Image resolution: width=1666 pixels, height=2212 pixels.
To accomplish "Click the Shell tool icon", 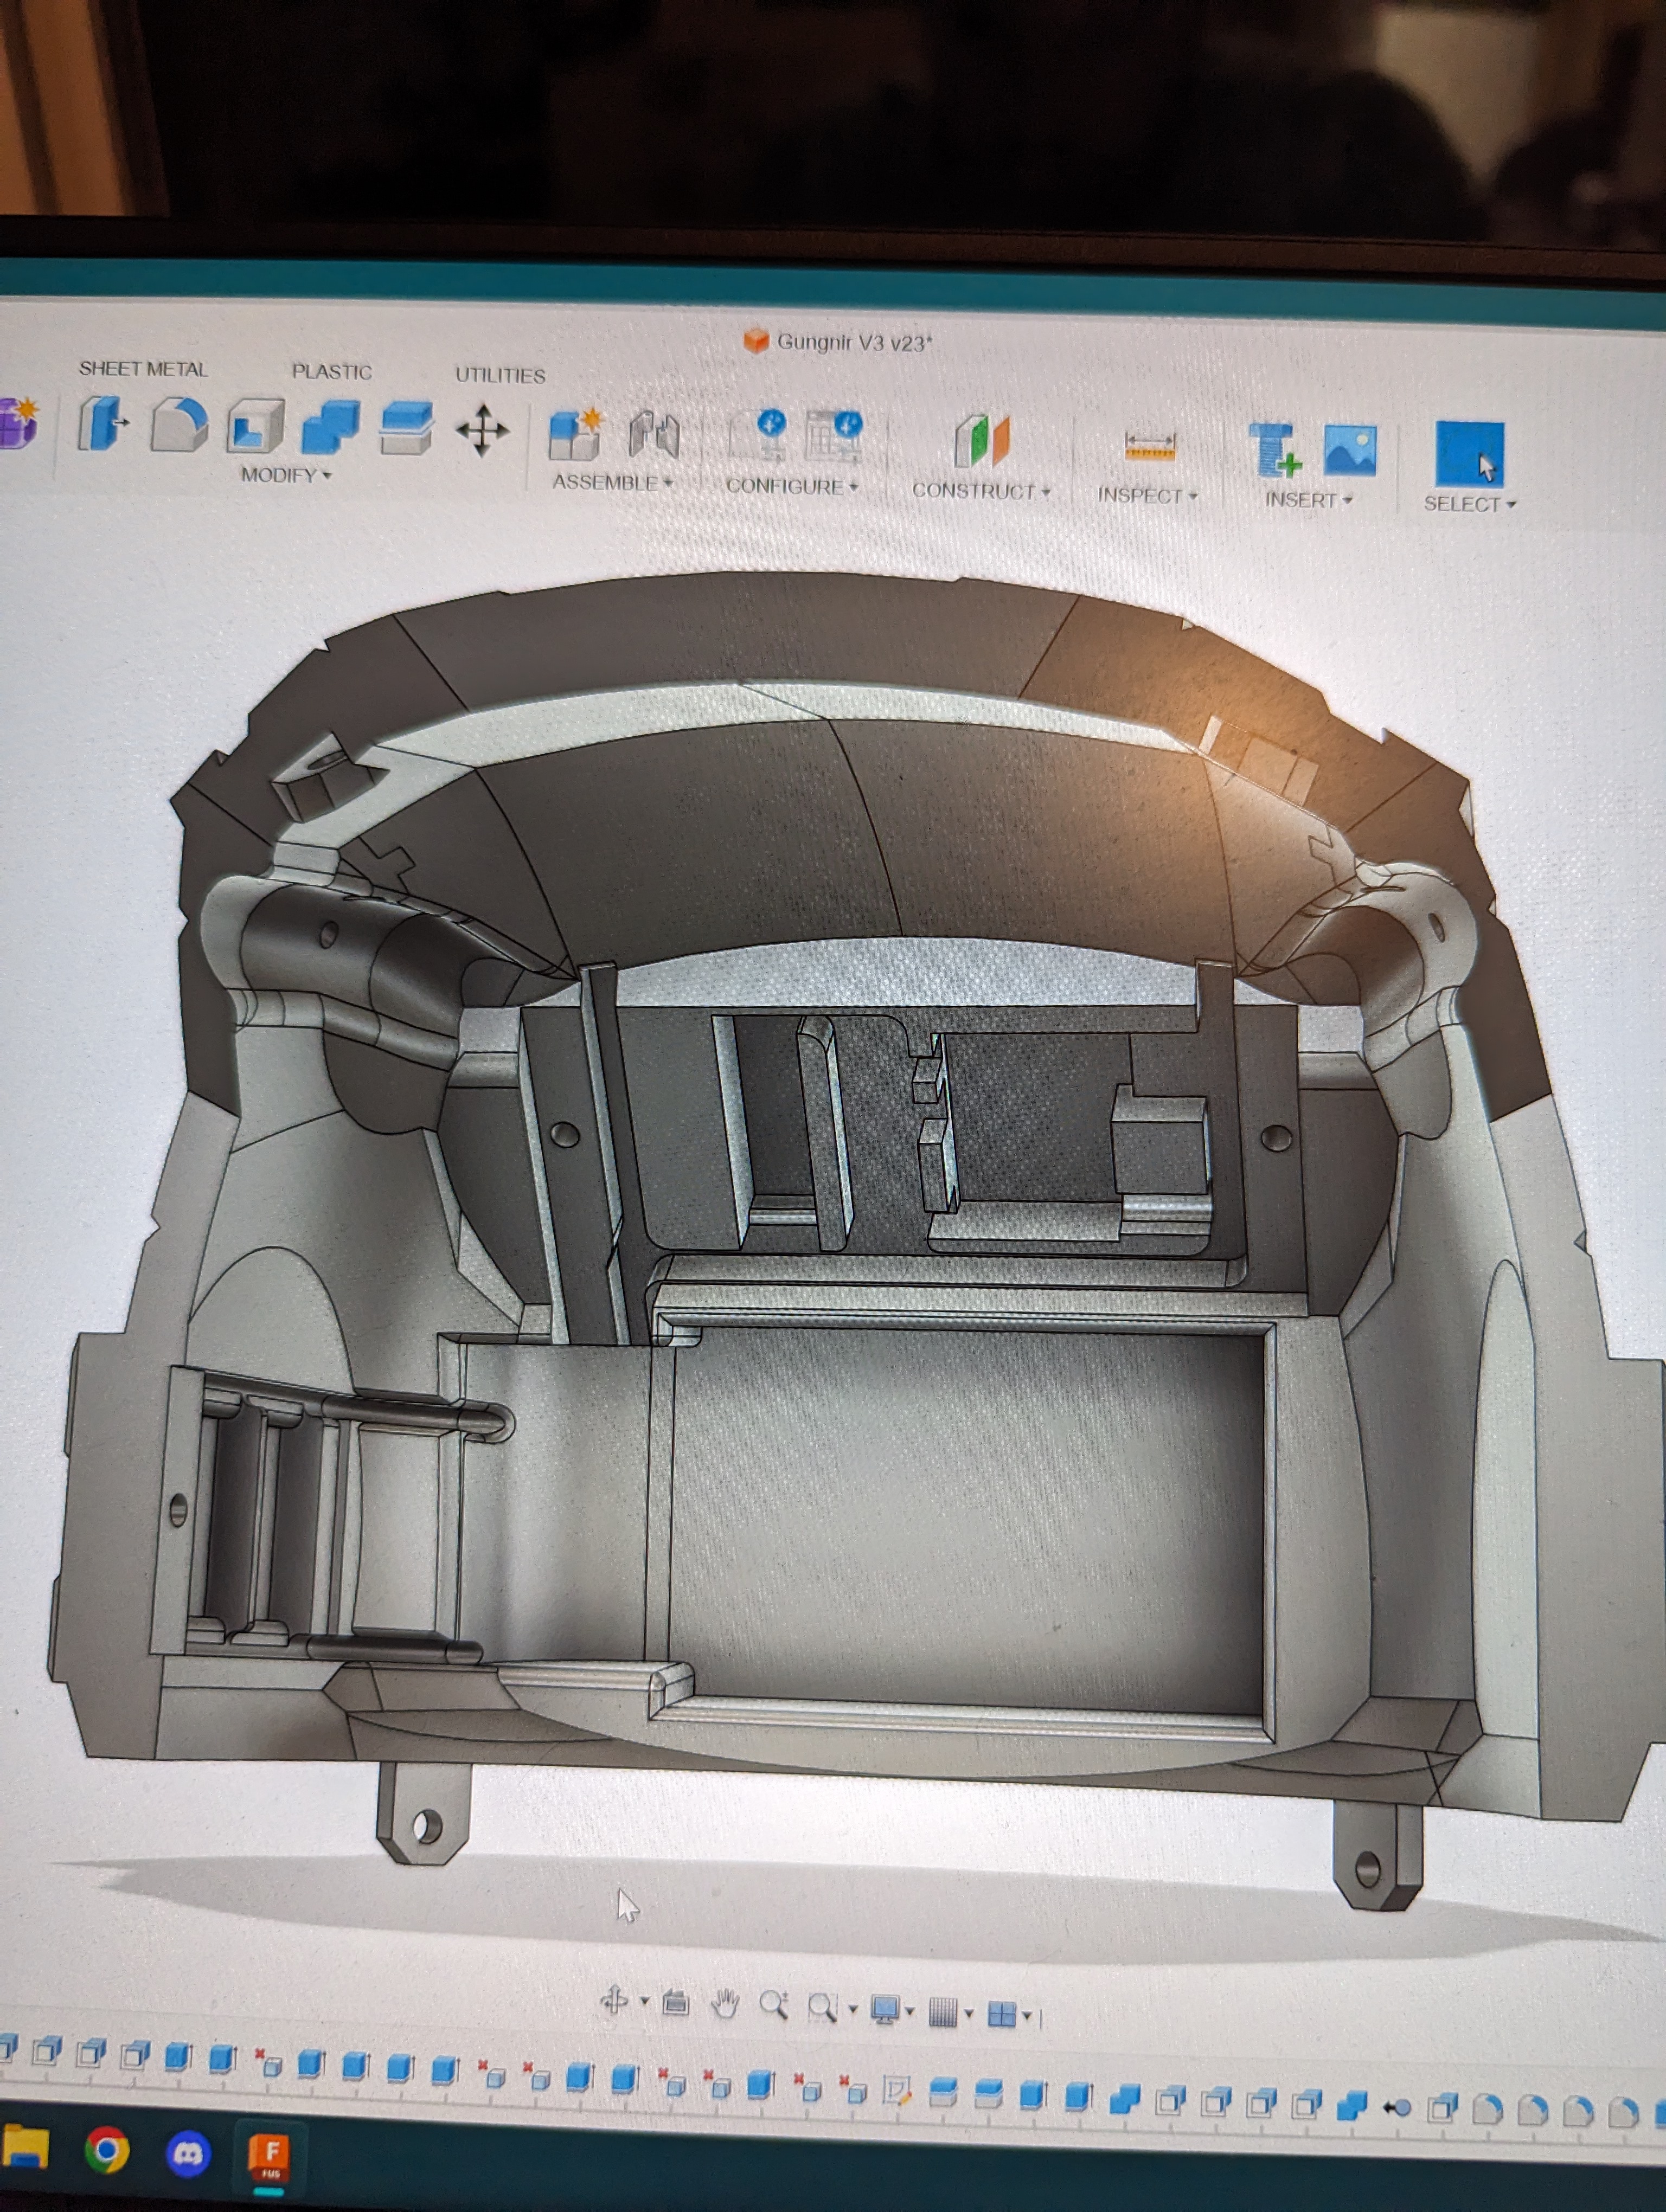I will point(255,427).
